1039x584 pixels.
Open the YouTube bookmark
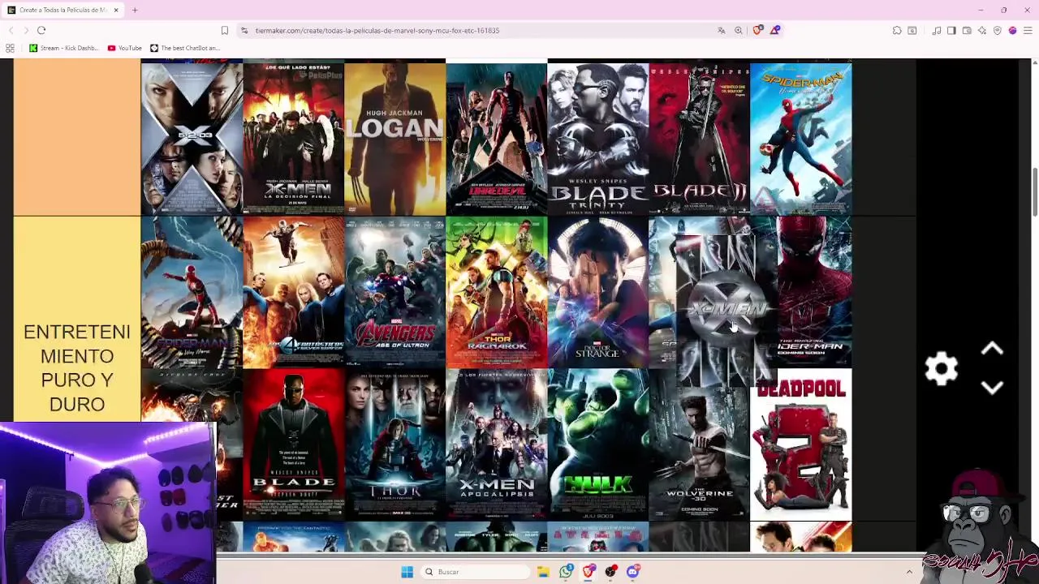coord(124,48)
